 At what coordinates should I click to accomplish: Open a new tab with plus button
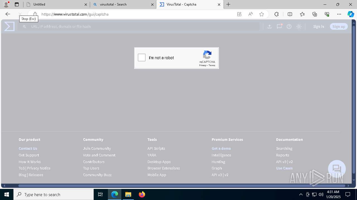(228, 4)
